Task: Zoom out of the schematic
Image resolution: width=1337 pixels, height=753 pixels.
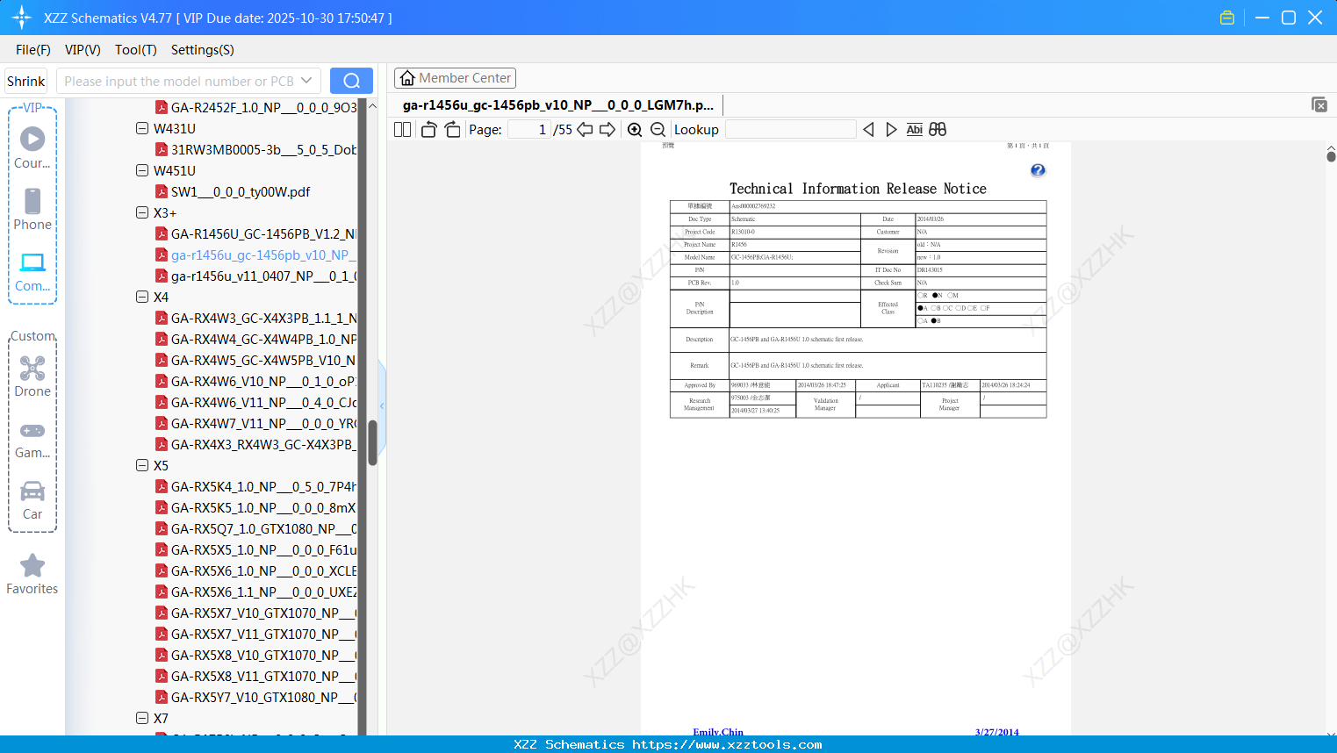Action: point(658,130)
